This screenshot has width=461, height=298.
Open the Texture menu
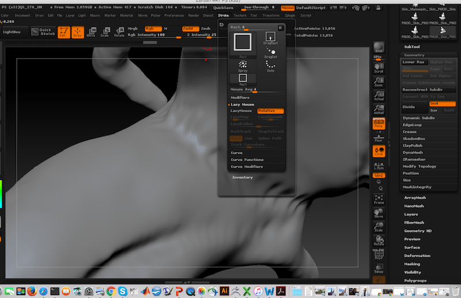pos(240,16)
